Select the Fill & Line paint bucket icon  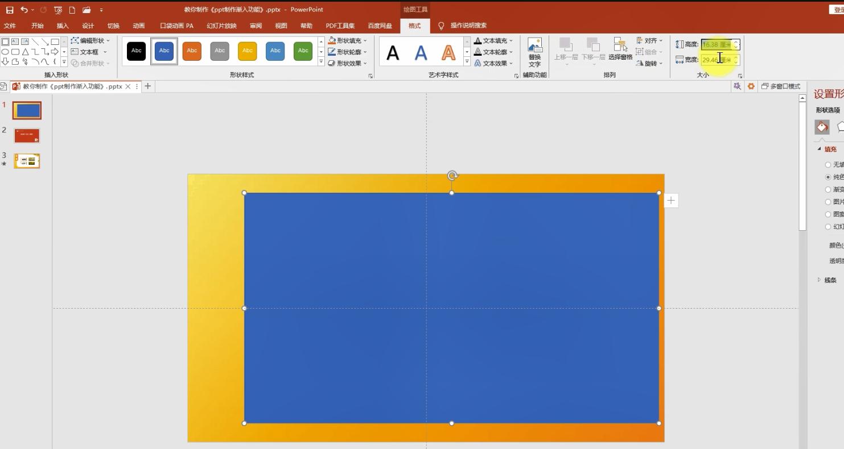point(822,127)
